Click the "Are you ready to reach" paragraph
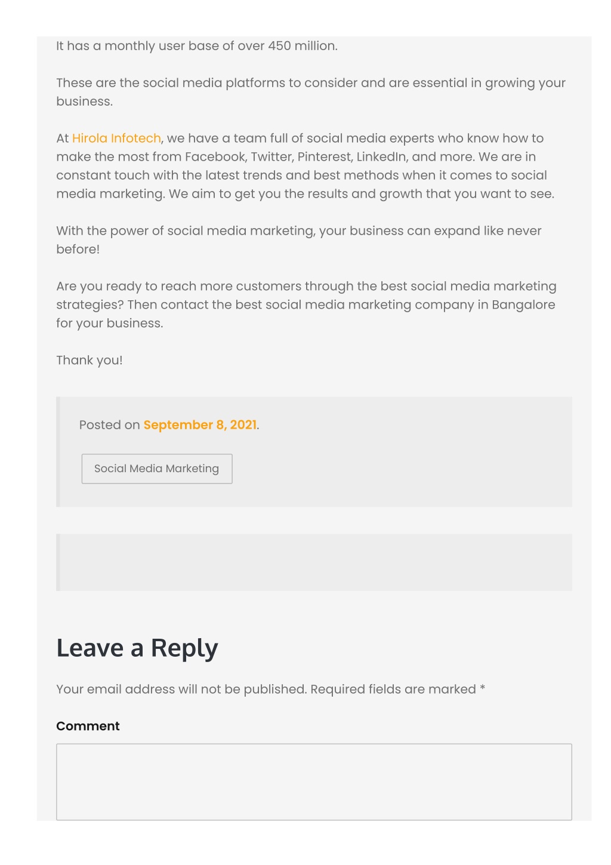This screenshot has height=865, width=611. [306, 304]
